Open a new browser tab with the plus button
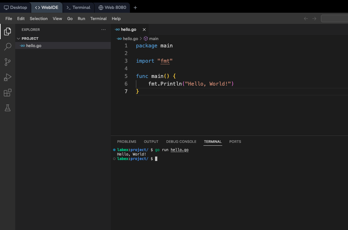Image resolution: width=348 pixels, height=230 pixels. pyautogui.click(x=135, y=7)
